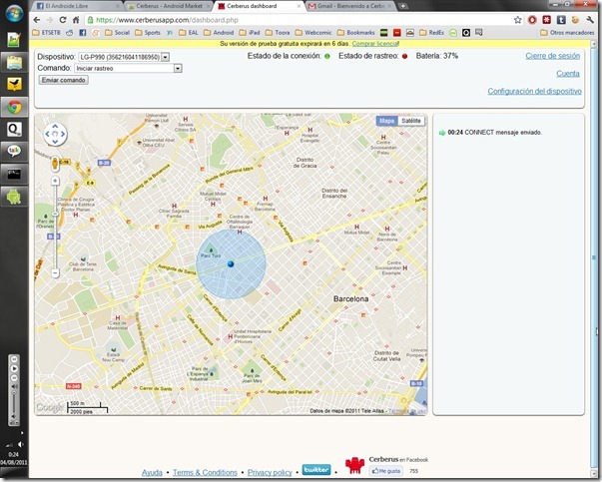Open the yellow bird Twitter client taskbar icon
602x482 pixels.
pyautogui.click(x=14, y=84)
